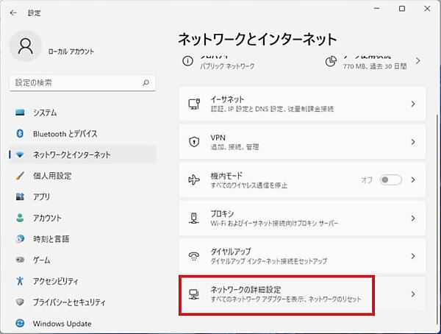Open ネットワークの詳細設定 card
This screenshot has width=441, height=334.
coord(302,294)
